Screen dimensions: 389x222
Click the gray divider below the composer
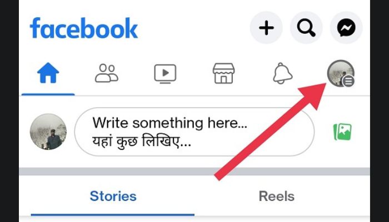194,171
